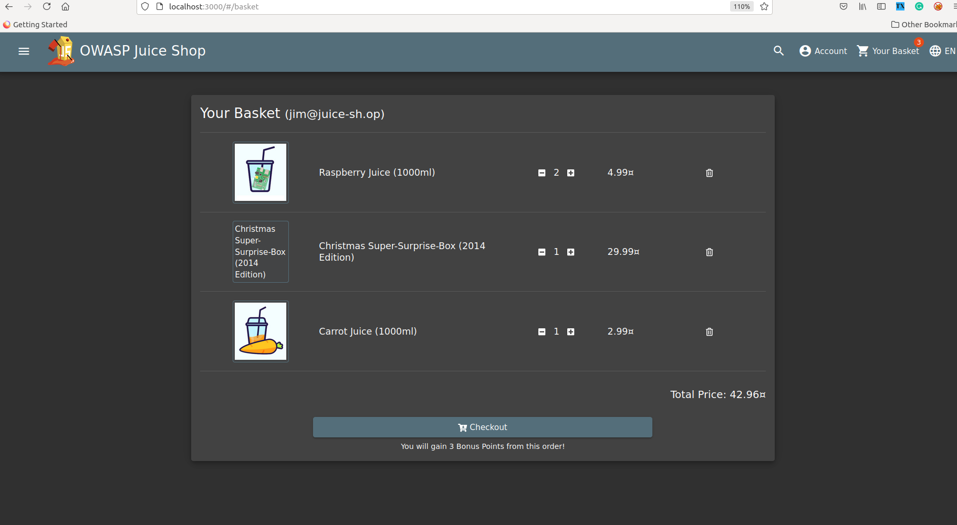This screenshot has width=957, height=525.
Task: Click the browser Back arrow
Action: pyautogui.click(x=9, y=7)
